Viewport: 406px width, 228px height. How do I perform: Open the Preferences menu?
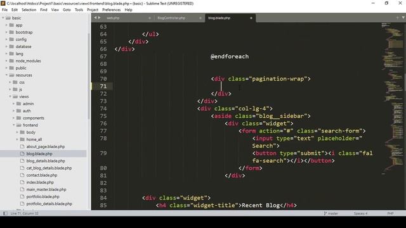click(x=112, y=10)
